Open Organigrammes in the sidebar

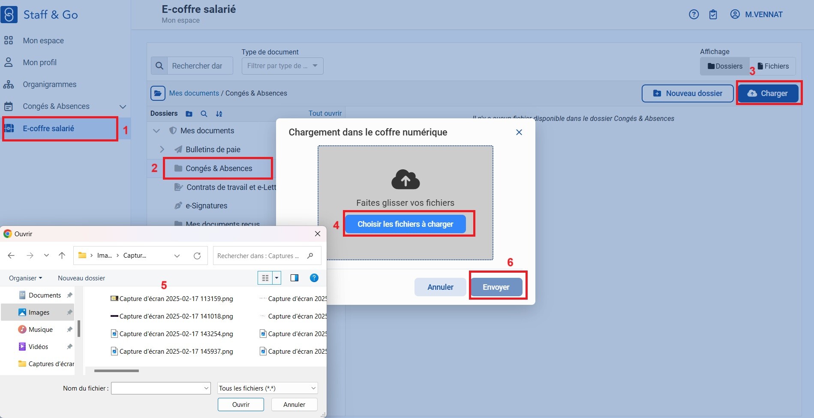pyautogui.click(x=49, y=84)
